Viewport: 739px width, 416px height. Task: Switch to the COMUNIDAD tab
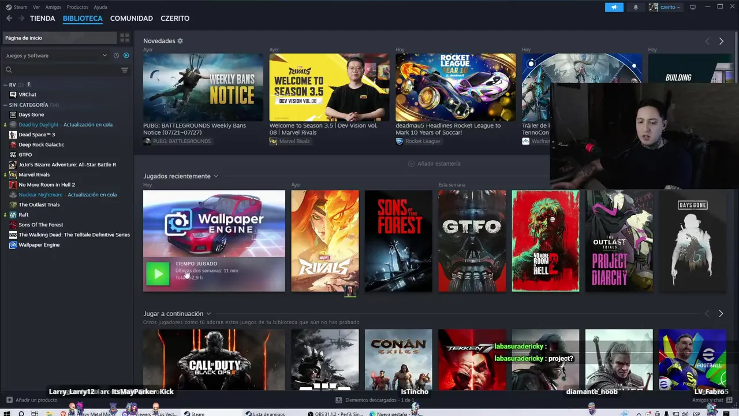[132, 18]
